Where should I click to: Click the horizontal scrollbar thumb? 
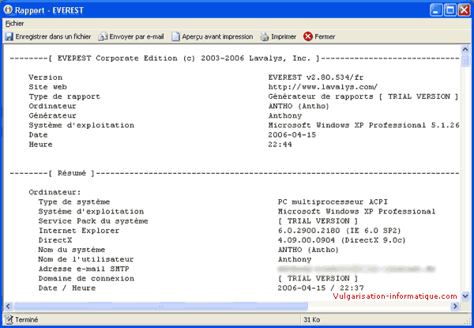(160, 306)
